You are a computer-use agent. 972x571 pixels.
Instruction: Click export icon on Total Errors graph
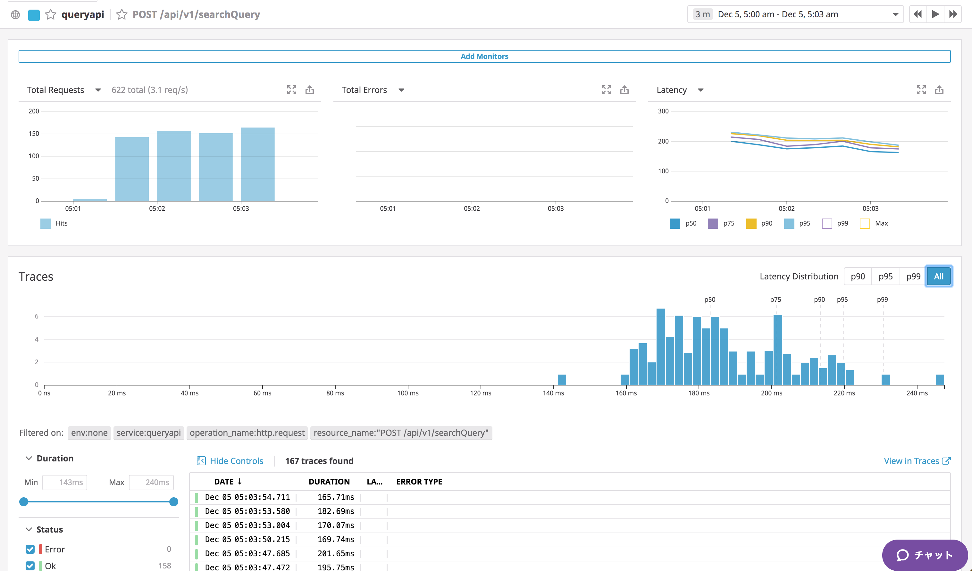(624, 90)
